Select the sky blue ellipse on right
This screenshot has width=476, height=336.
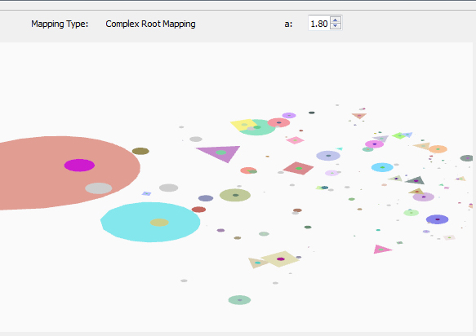pos(382,167)
